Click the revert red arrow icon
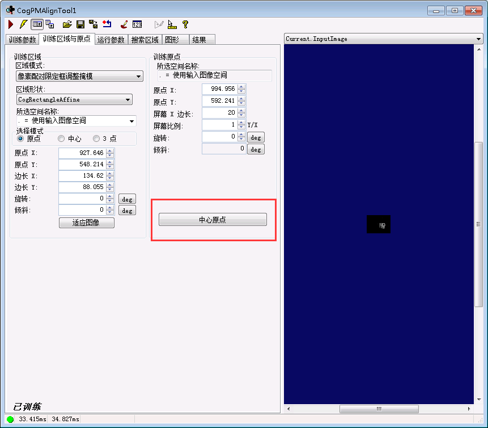Image resolution: width=488 pixels, height=428 pixels. click(x=108, y=24)
